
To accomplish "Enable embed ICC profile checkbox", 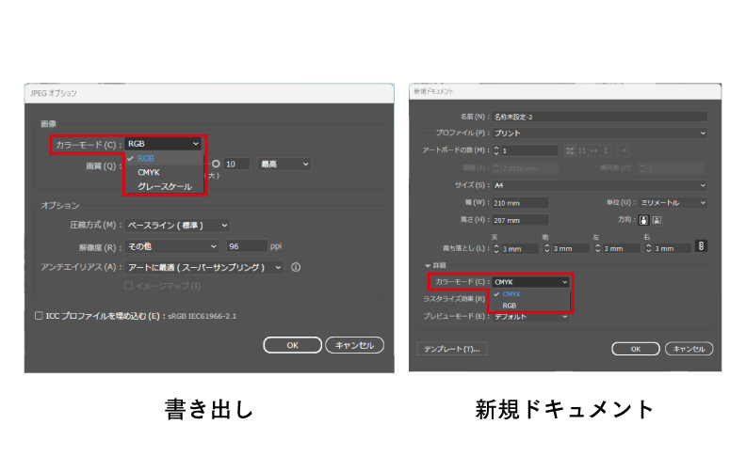I will click(38, 316).
